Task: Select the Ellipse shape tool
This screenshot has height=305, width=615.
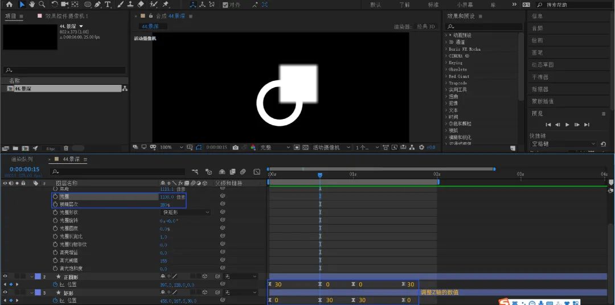Action: click(88, 5)
